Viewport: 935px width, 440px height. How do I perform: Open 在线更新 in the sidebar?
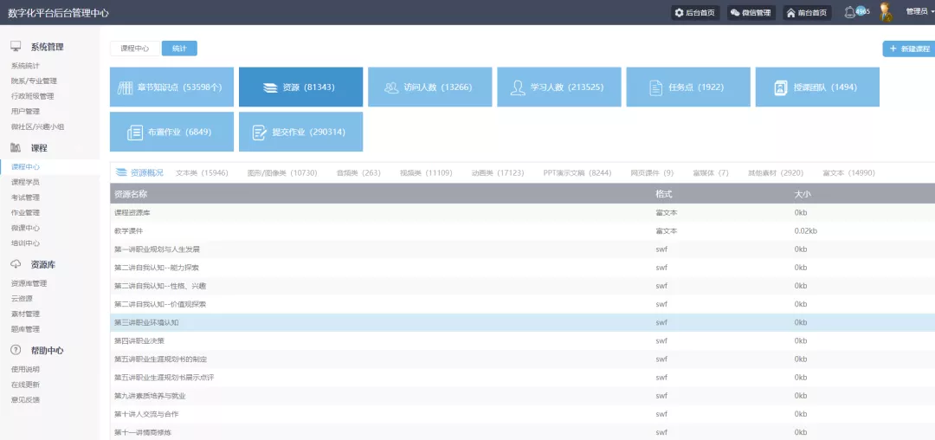[26, 384]
